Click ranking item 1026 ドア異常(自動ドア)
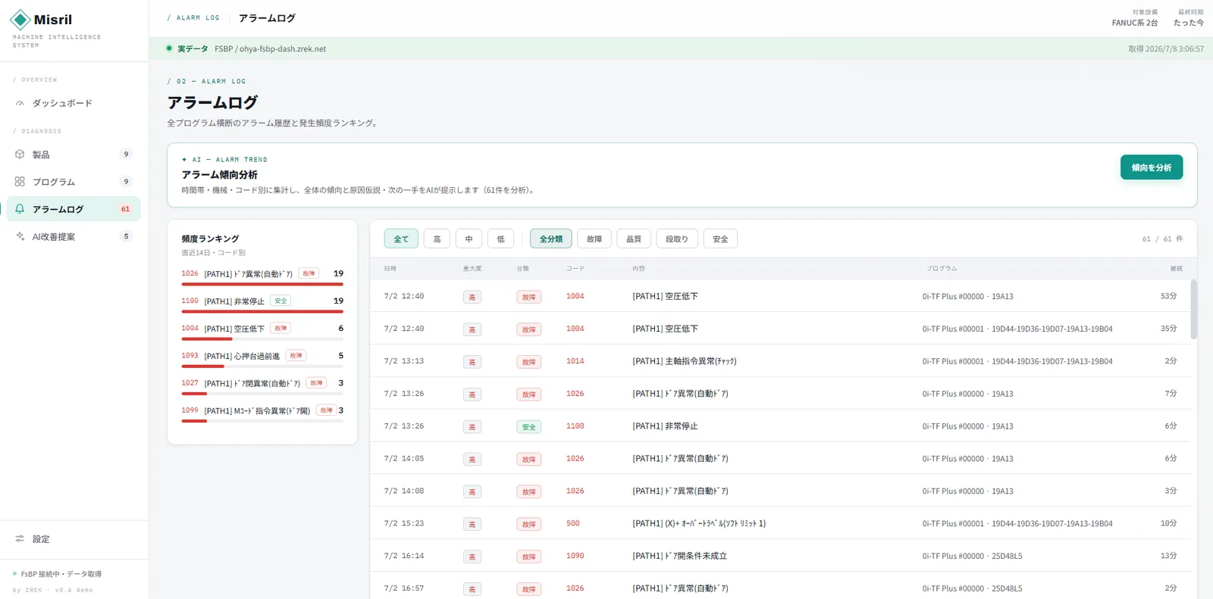Screen dimensions: 1213x599 click(262, 277)
